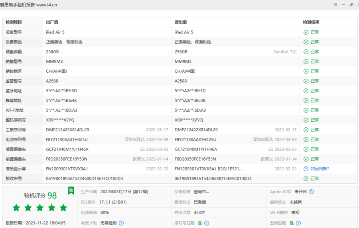Click 读出值 F6D20350FCE16Y53N in 前置摄像头 row
This screenshot has width=359, height=228.
(195, 159)
